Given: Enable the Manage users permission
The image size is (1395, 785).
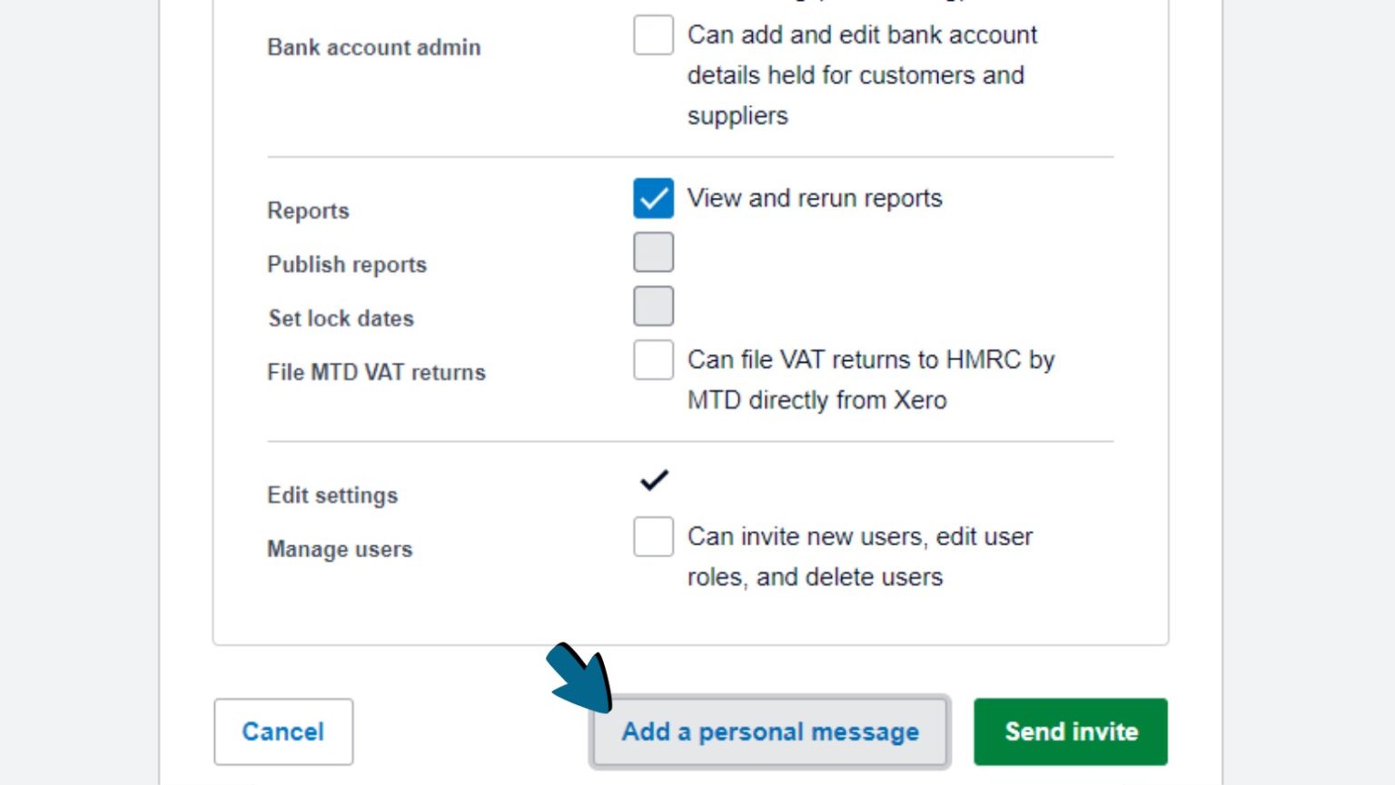Looking at the screenshot, I should (653, 536).
